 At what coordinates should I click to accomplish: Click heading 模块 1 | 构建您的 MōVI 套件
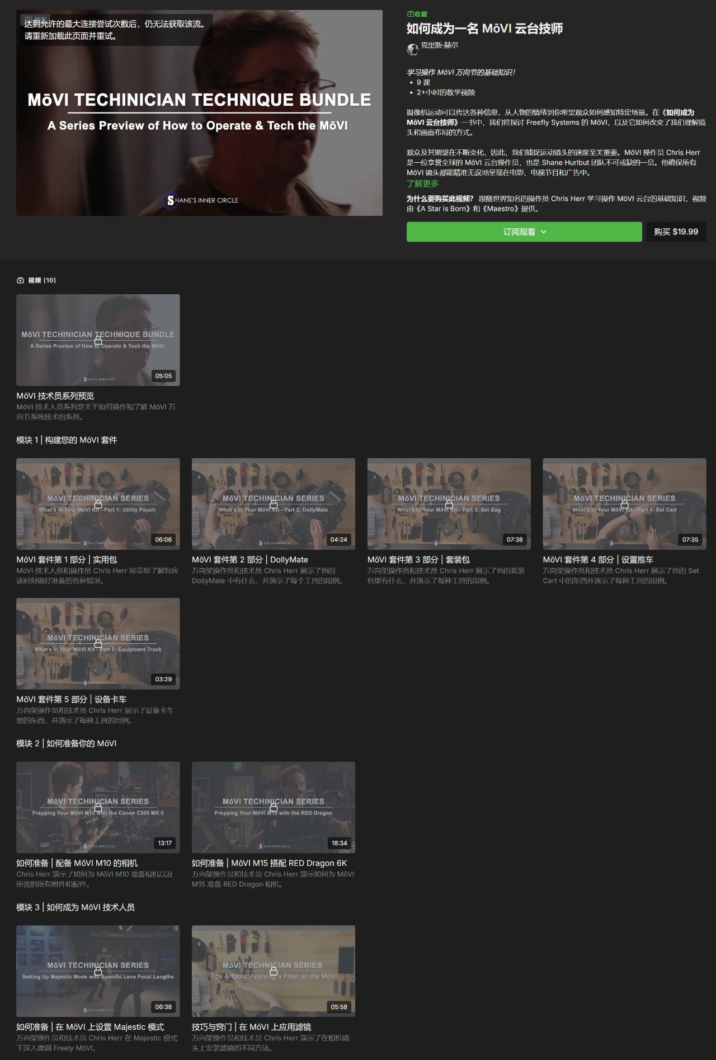click(67, 440)
